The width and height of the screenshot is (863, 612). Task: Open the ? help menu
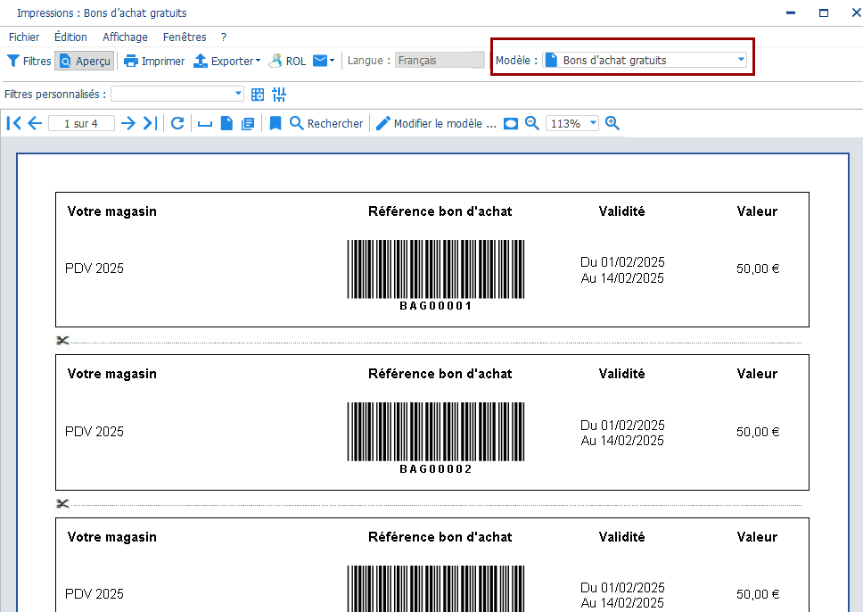tap(224, 37)
